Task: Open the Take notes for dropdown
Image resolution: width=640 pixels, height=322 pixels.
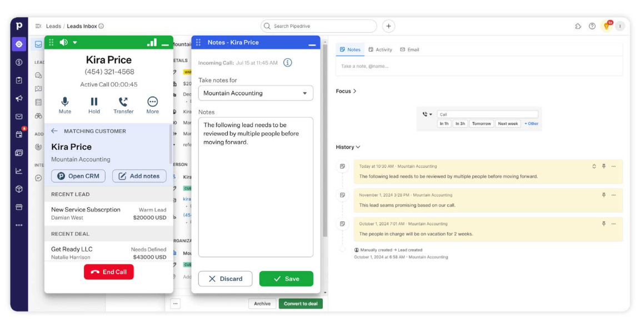Action: tap(256, 93)
